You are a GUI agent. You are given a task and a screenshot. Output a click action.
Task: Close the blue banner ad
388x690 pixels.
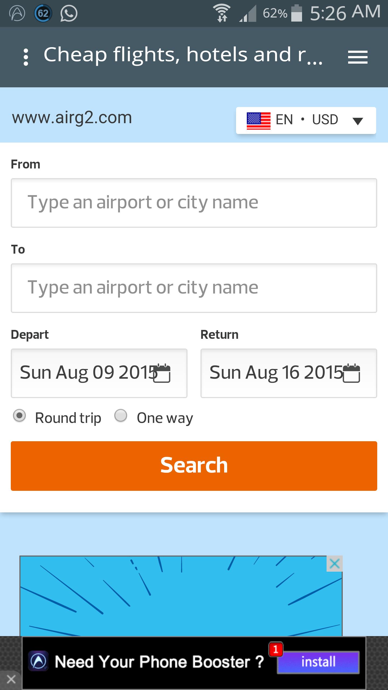(x=334, y=564)
